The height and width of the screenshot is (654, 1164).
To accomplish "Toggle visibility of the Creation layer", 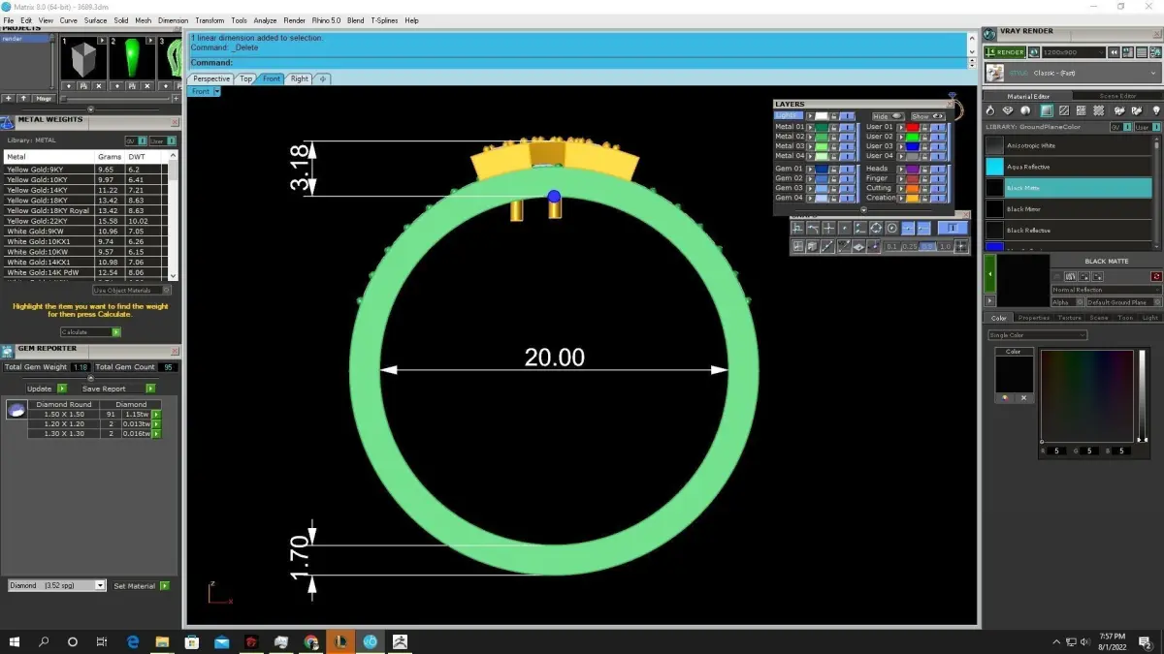I will (x=938, y=198).
